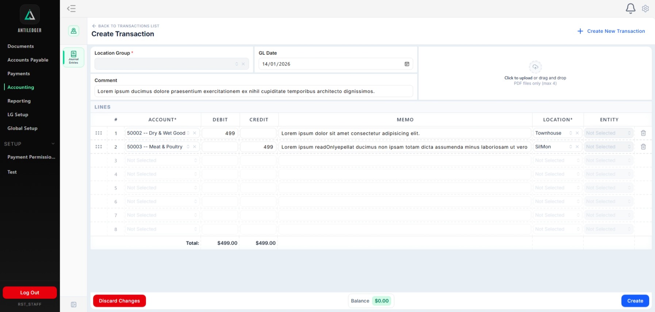Go Back to Transactions List
The height and width of the screenshot is (312, 655).
click(129, 26)
